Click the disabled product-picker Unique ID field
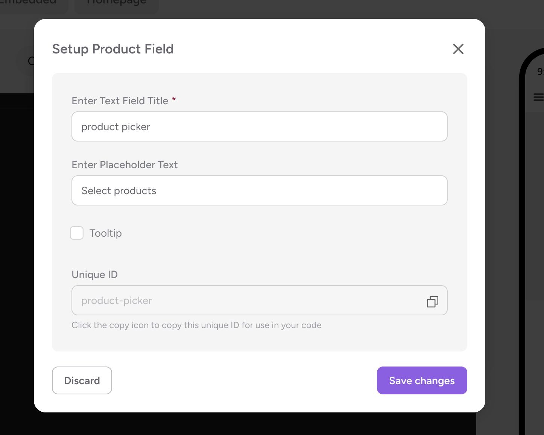544x435 pixels. pyautogui.click(x=259, y=300)
